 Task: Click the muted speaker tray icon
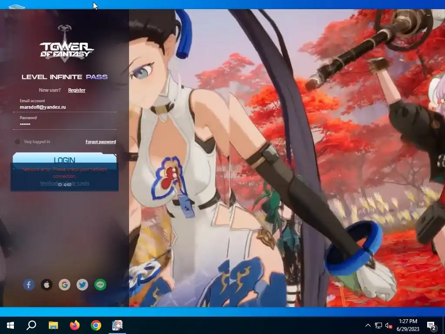(389, 325)
